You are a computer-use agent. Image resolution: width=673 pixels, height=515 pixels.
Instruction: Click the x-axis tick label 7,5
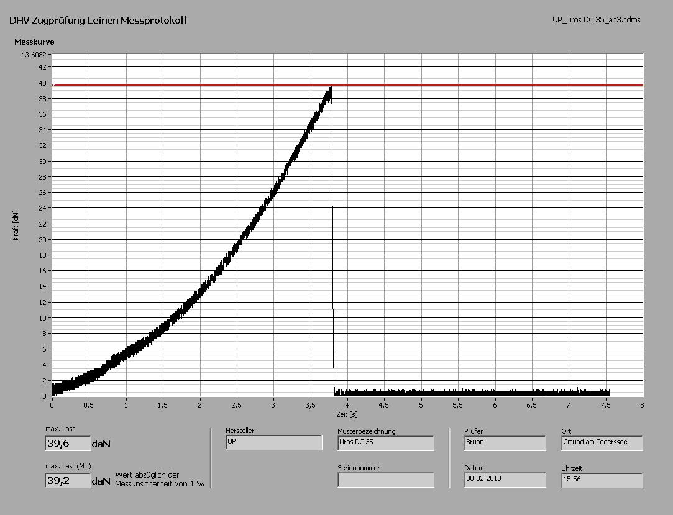[x=606, y=405]
